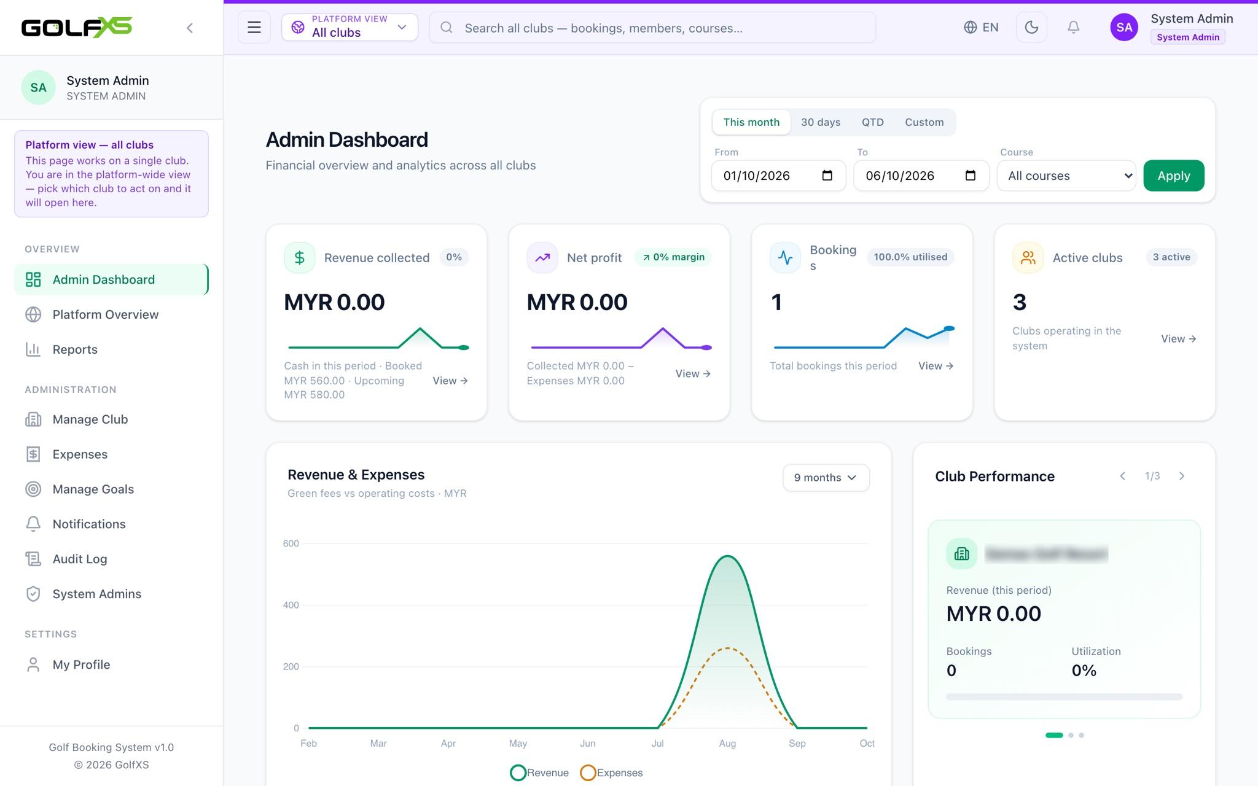Open Reports in the sidebar
The width and height of the screenshot is (1258, 786).
111,349
